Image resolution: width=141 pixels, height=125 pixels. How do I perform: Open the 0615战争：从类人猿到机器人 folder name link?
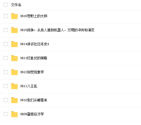pyautogui.click(x=57, y=30)
